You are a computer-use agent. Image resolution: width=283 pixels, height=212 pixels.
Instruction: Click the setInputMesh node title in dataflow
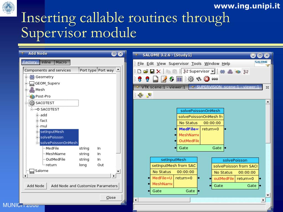point(174,160)
